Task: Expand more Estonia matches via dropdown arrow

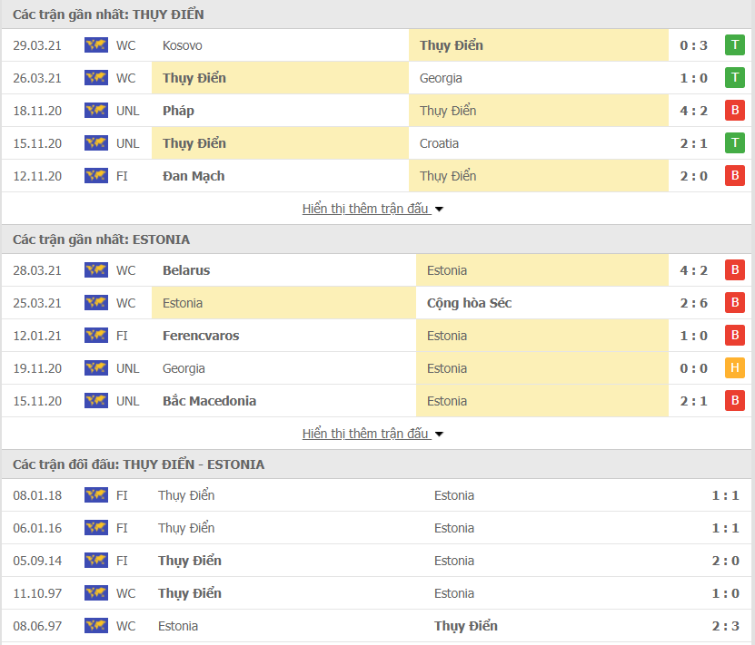Action: pos(440,435)
